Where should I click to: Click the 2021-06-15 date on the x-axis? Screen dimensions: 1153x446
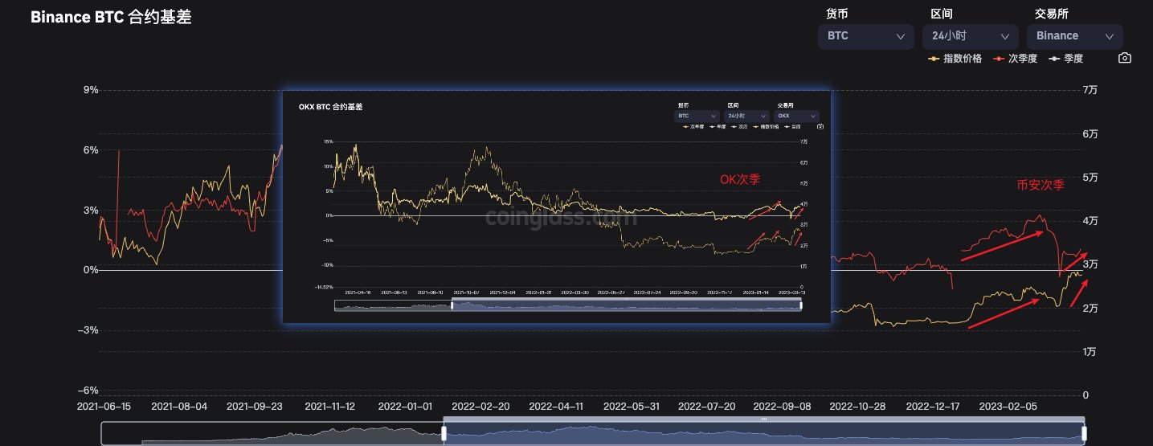point(103,407)
